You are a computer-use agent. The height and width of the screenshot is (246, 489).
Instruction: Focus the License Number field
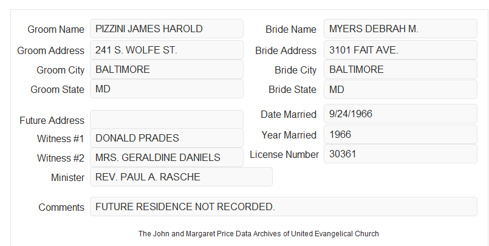click(400, 154)
